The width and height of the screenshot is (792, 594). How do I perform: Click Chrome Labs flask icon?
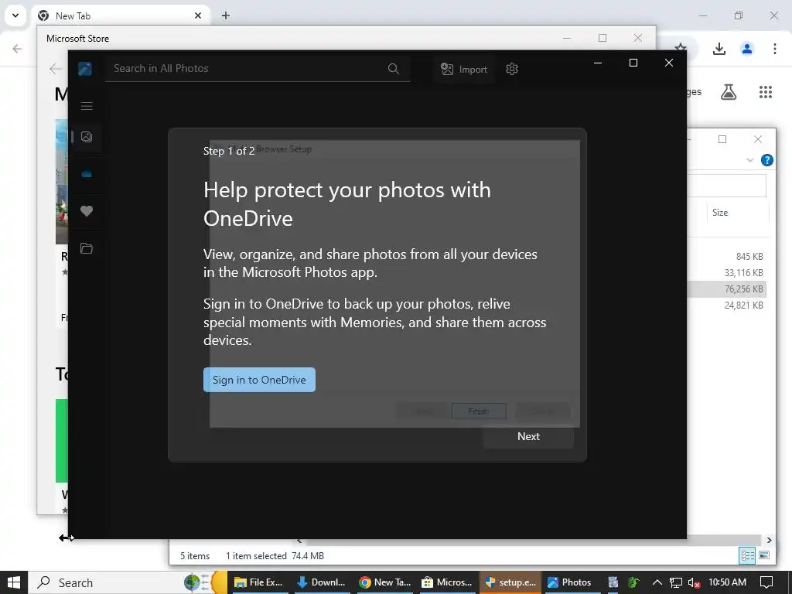pyautogui.click(x=729, y=92)
